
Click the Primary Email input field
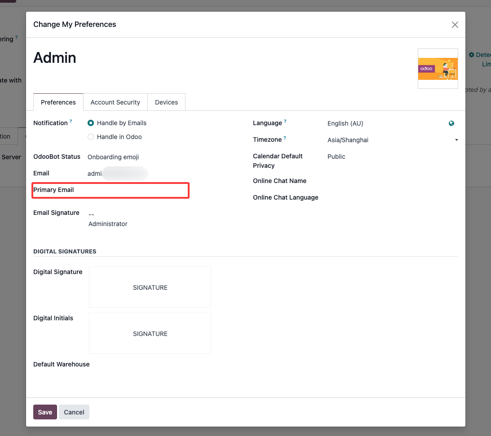click(135, 190)
